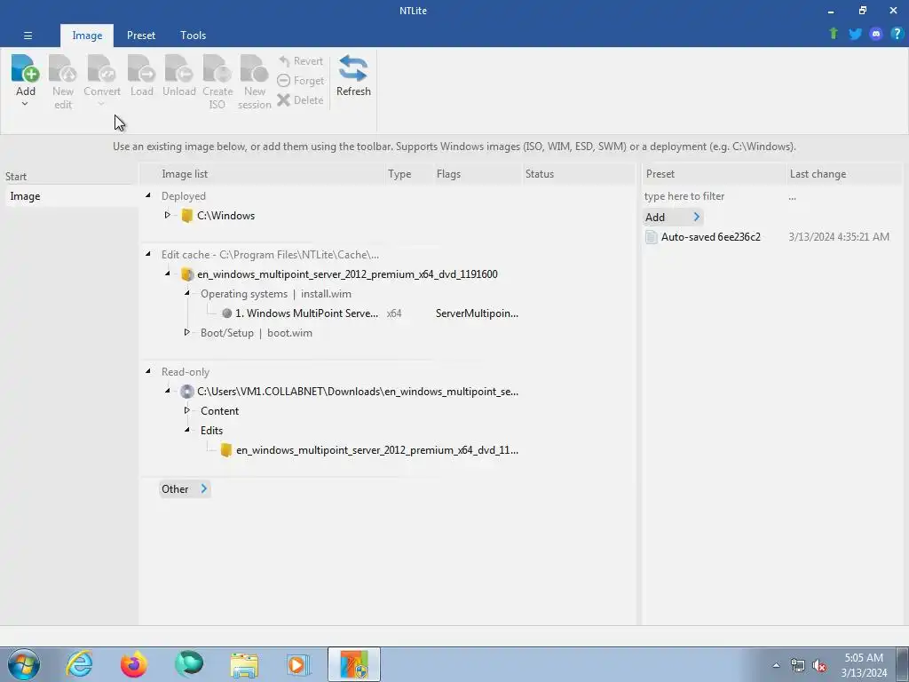Switch to the Image tab

[x=87, y=36]
